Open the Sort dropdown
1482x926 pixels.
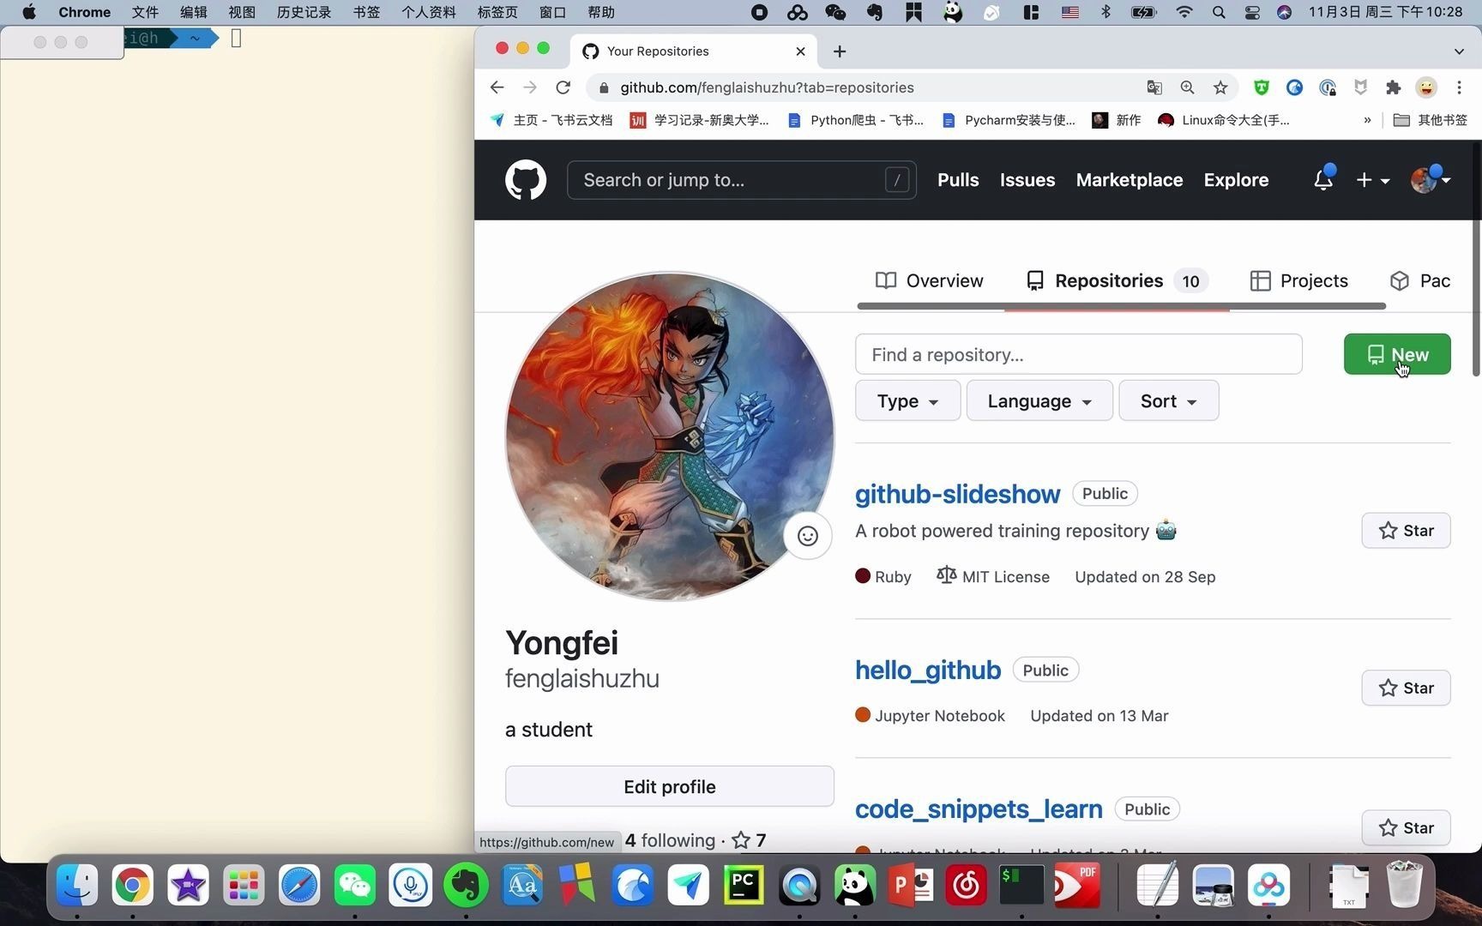click(x=1168, y=400)
